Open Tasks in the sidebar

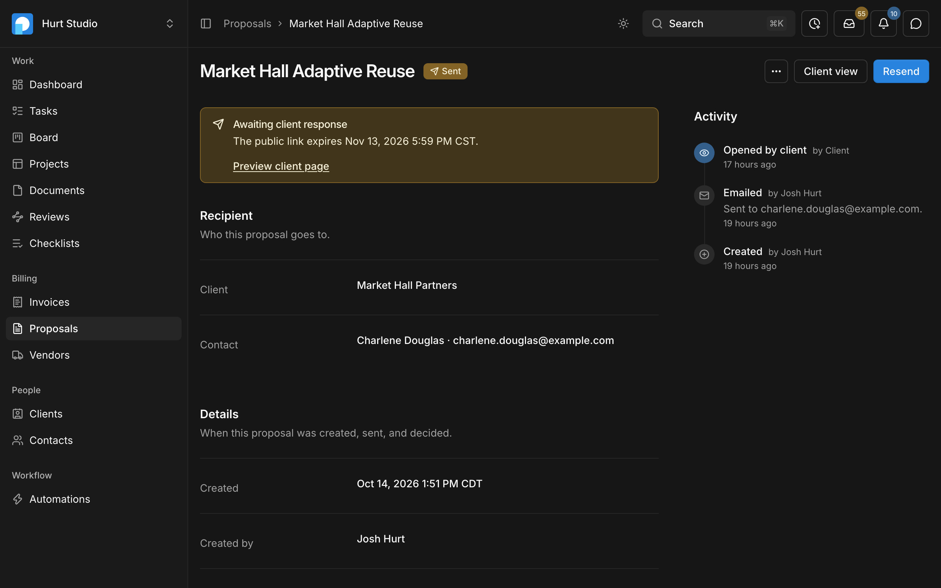94,111
